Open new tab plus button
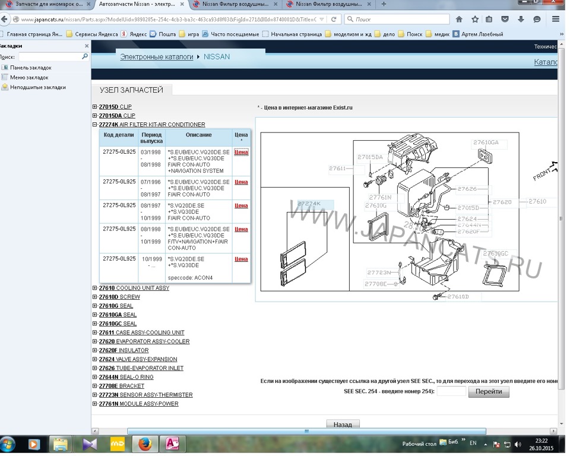Screen dimensions: 570x456 click(x=384, y=4)
